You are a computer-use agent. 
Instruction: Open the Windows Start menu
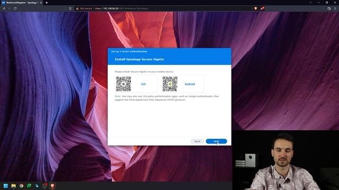click(6, 186)
